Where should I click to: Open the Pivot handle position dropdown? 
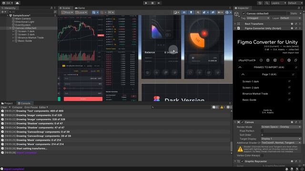67,12
